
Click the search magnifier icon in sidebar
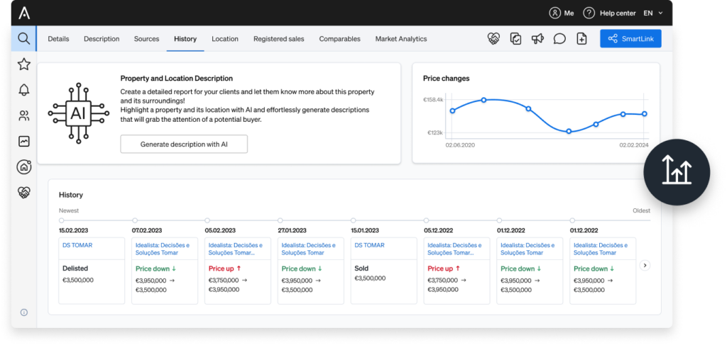tap(24, 38)
